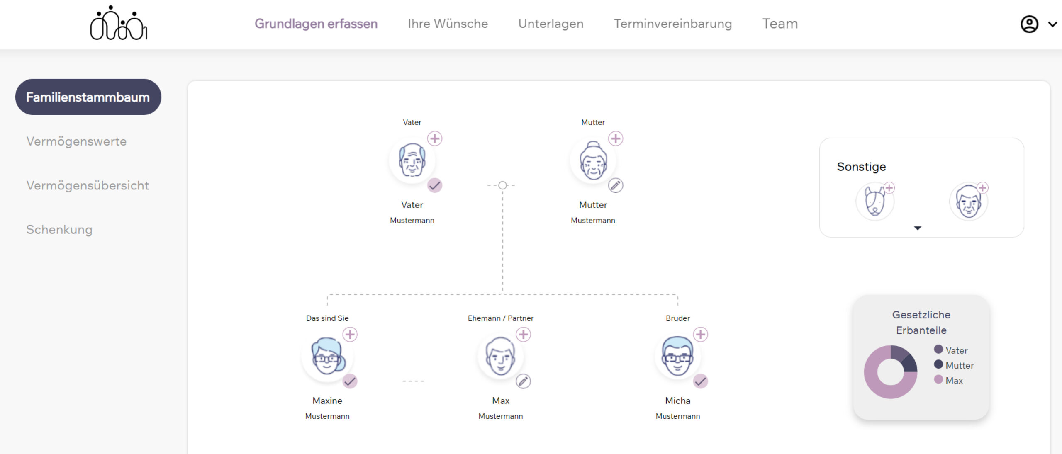Click plus icon on Bruder Micha's avatar

click(700, 334)
